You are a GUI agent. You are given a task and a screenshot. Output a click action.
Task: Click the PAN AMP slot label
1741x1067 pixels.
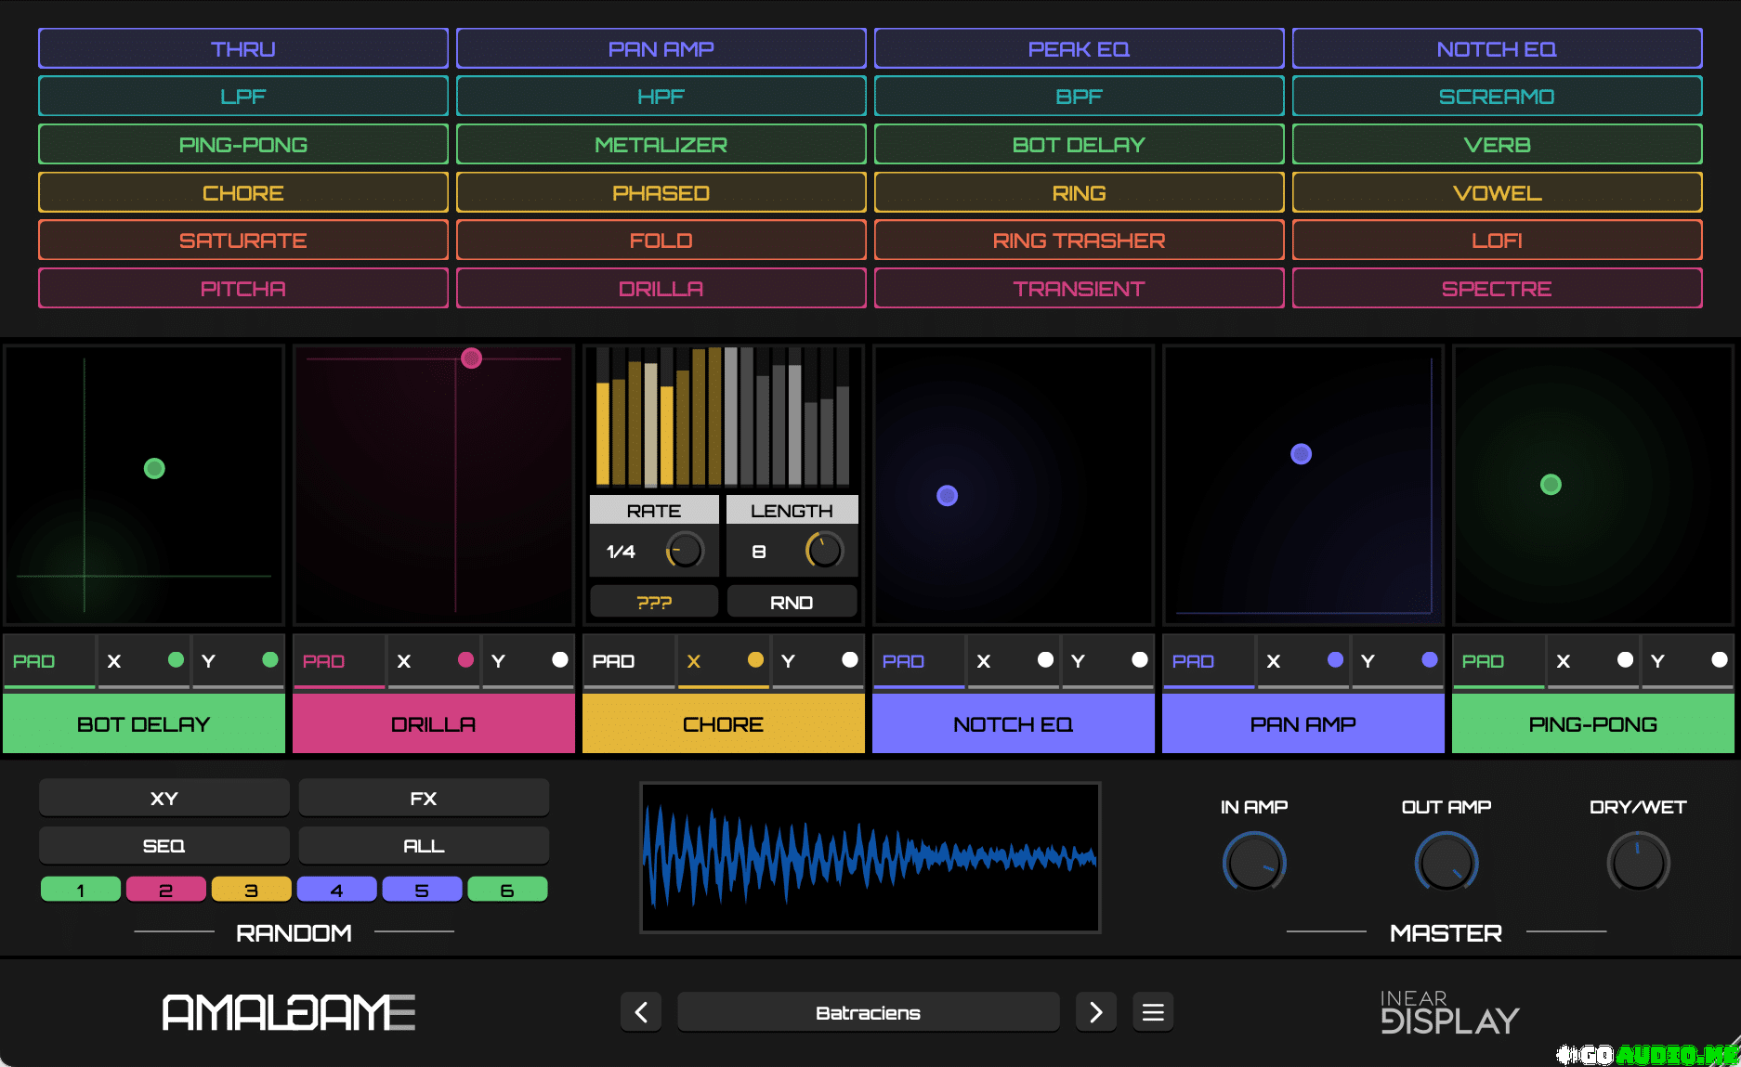coord(1303,723)
